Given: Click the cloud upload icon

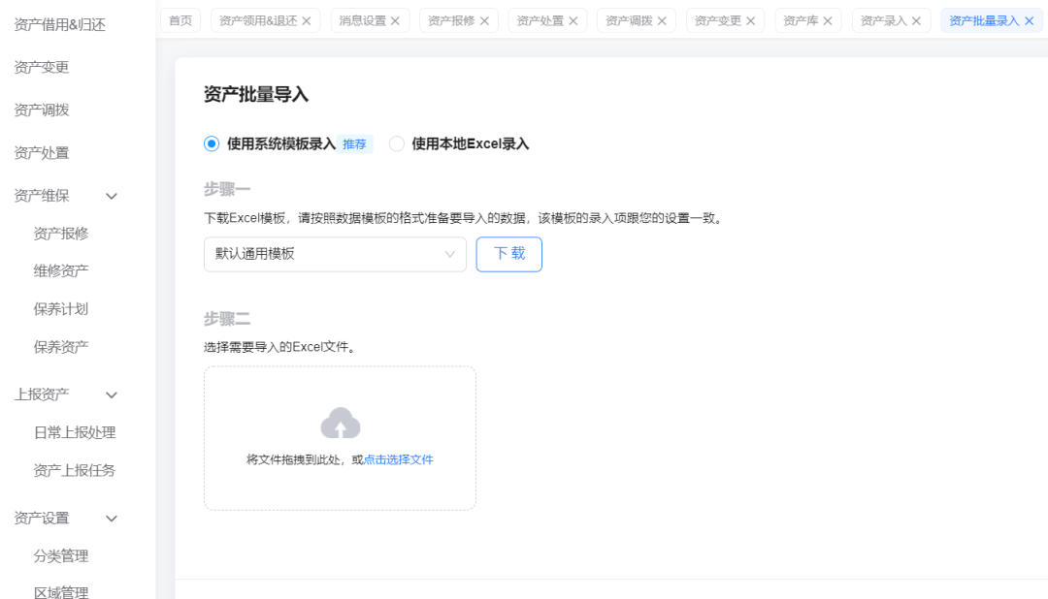Looking at the screenshot, I should point(339,421).
